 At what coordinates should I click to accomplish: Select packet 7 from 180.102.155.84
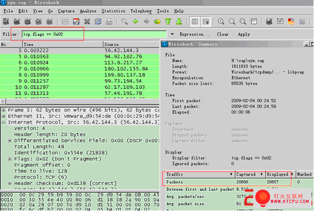point(80,69)
